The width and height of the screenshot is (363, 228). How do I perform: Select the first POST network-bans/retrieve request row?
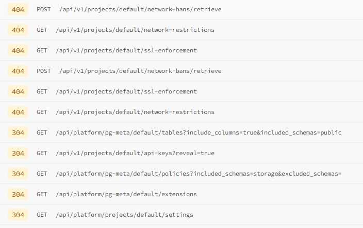(140, 10)
